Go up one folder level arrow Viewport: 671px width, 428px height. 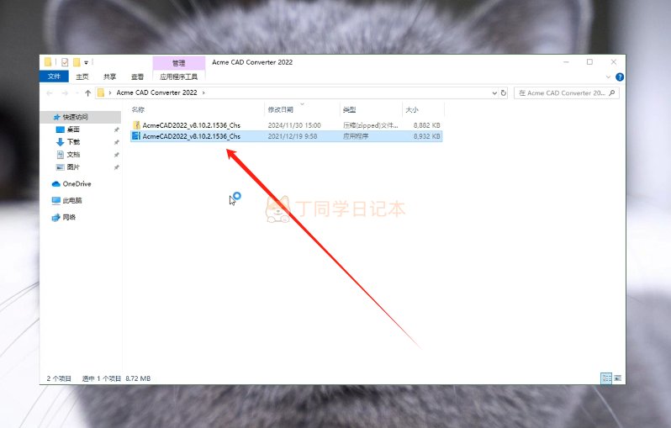[x=88, y=92]
